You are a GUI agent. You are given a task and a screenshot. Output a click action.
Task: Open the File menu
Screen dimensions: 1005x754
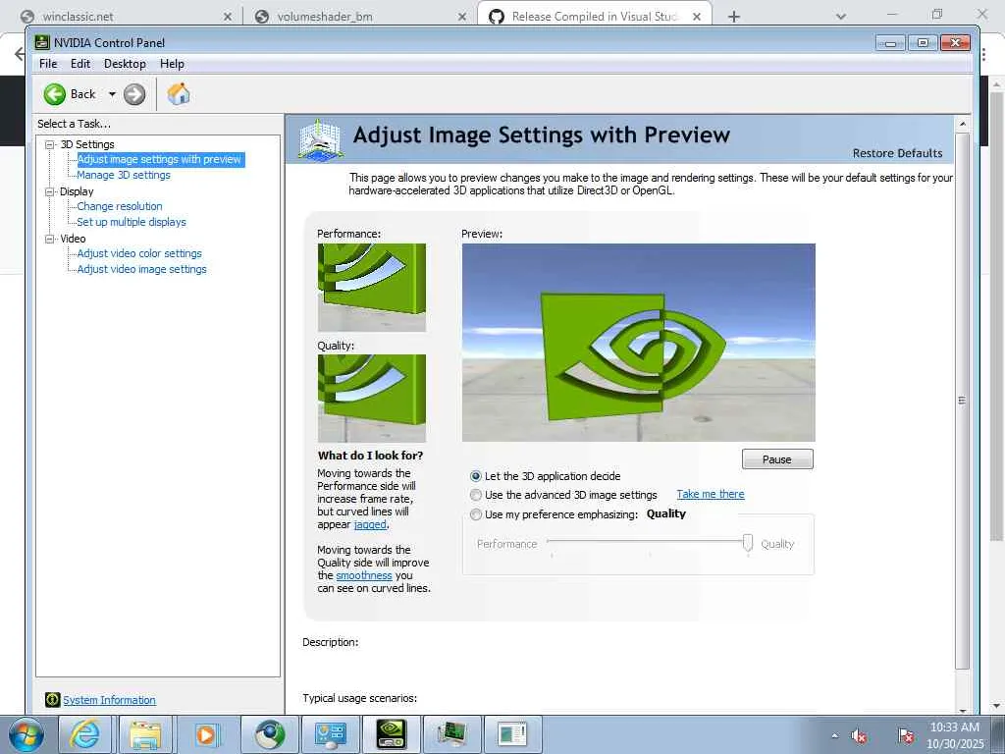(48, 64)
